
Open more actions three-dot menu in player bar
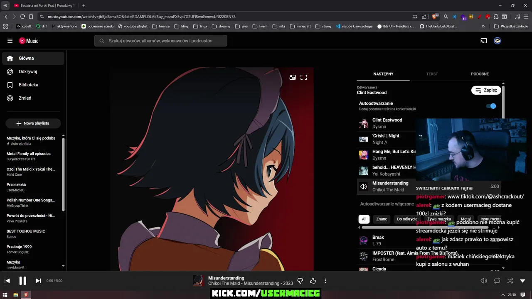click(325, 281)
